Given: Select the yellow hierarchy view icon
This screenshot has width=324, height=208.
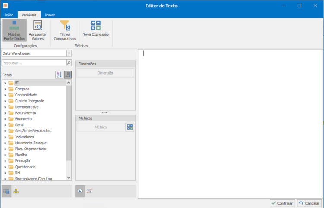Looking at the screenshot, I should tap(16, 191).
